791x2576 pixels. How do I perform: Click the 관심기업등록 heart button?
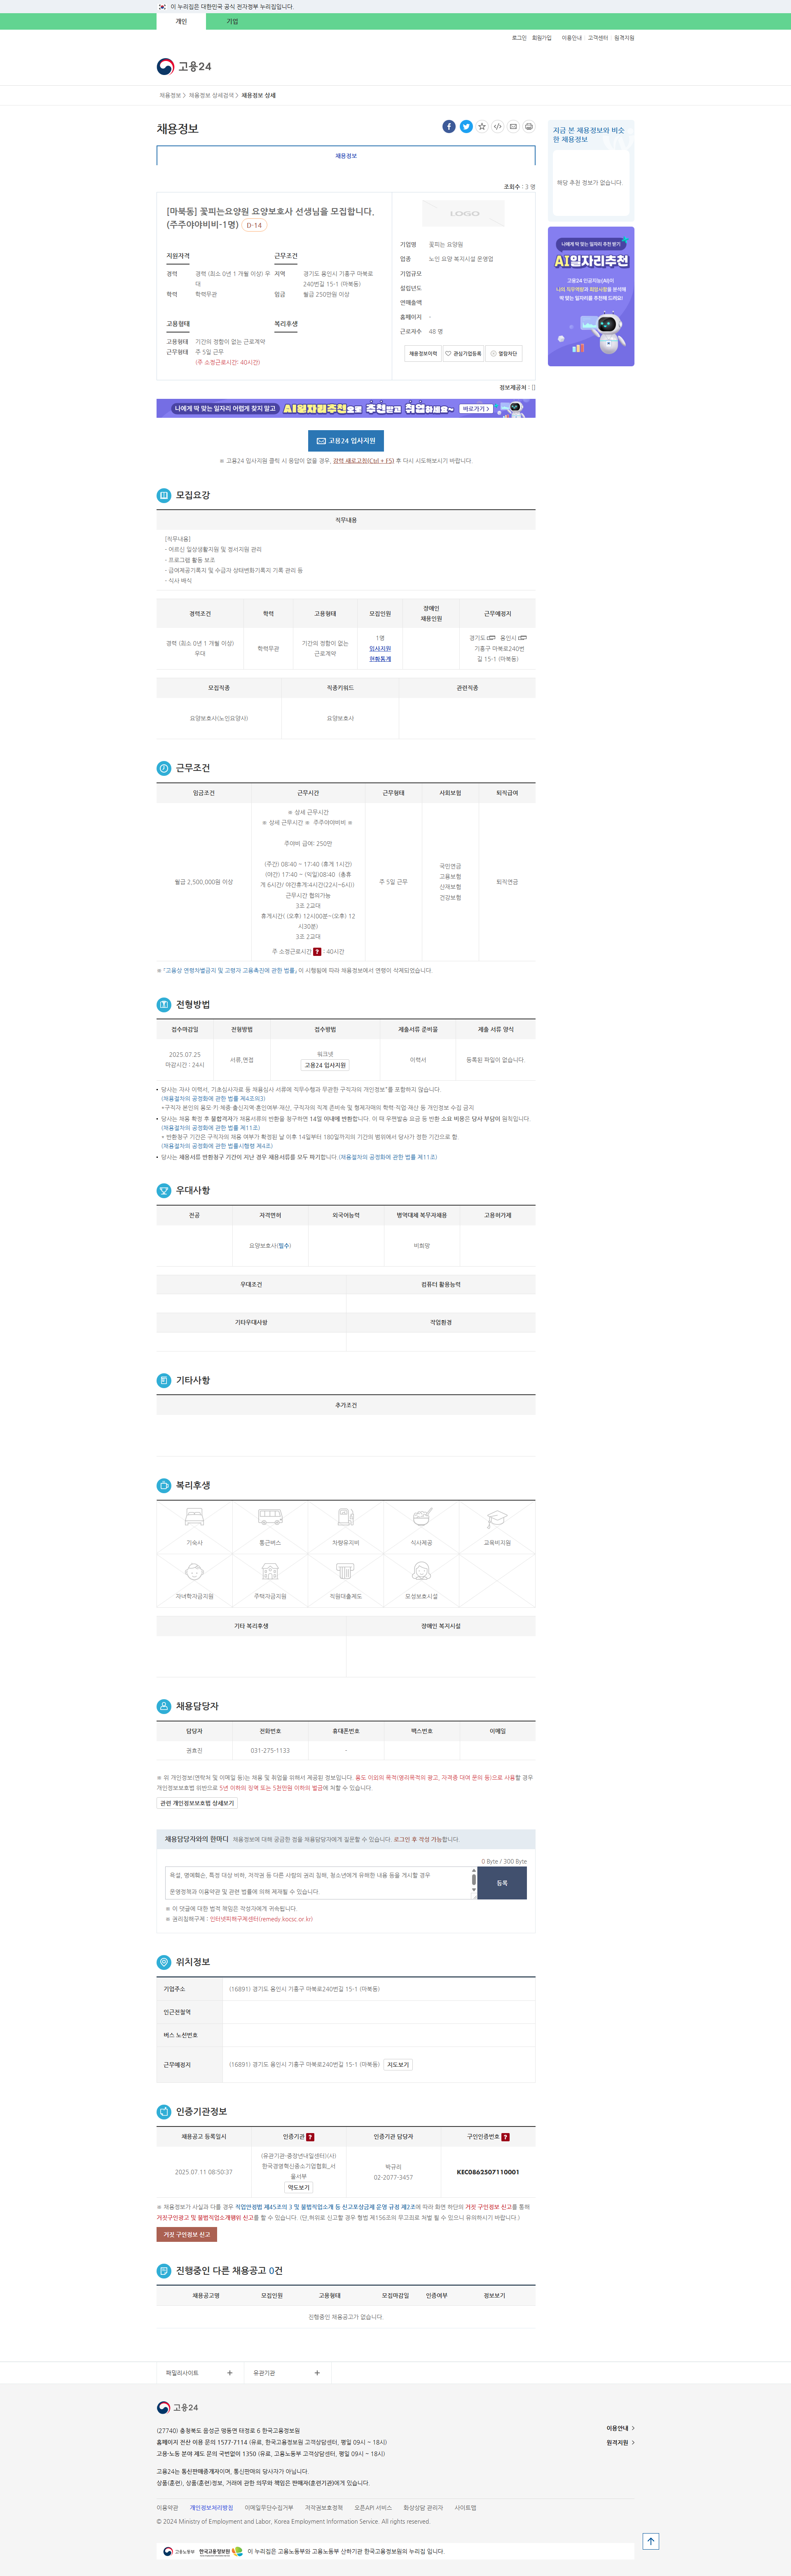463,353
